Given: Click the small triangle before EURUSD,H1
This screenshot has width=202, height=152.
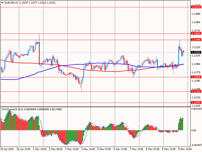Looking at the screenshot, I should pos(2,3).
